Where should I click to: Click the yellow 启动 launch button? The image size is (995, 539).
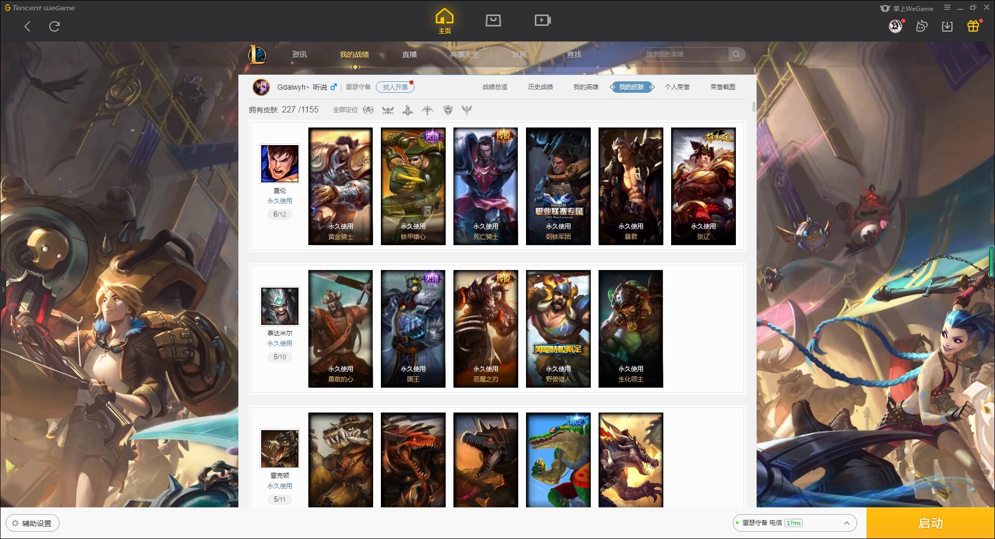[931, 523]
